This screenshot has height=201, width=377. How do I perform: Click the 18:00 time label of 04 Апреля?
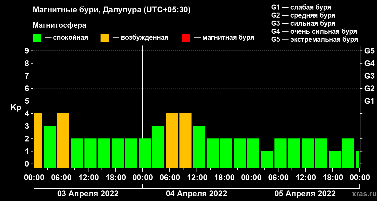[224, 178]
